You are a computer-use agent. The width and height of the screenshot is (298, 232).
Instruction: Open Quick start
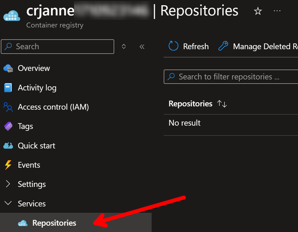pos(37,146)
